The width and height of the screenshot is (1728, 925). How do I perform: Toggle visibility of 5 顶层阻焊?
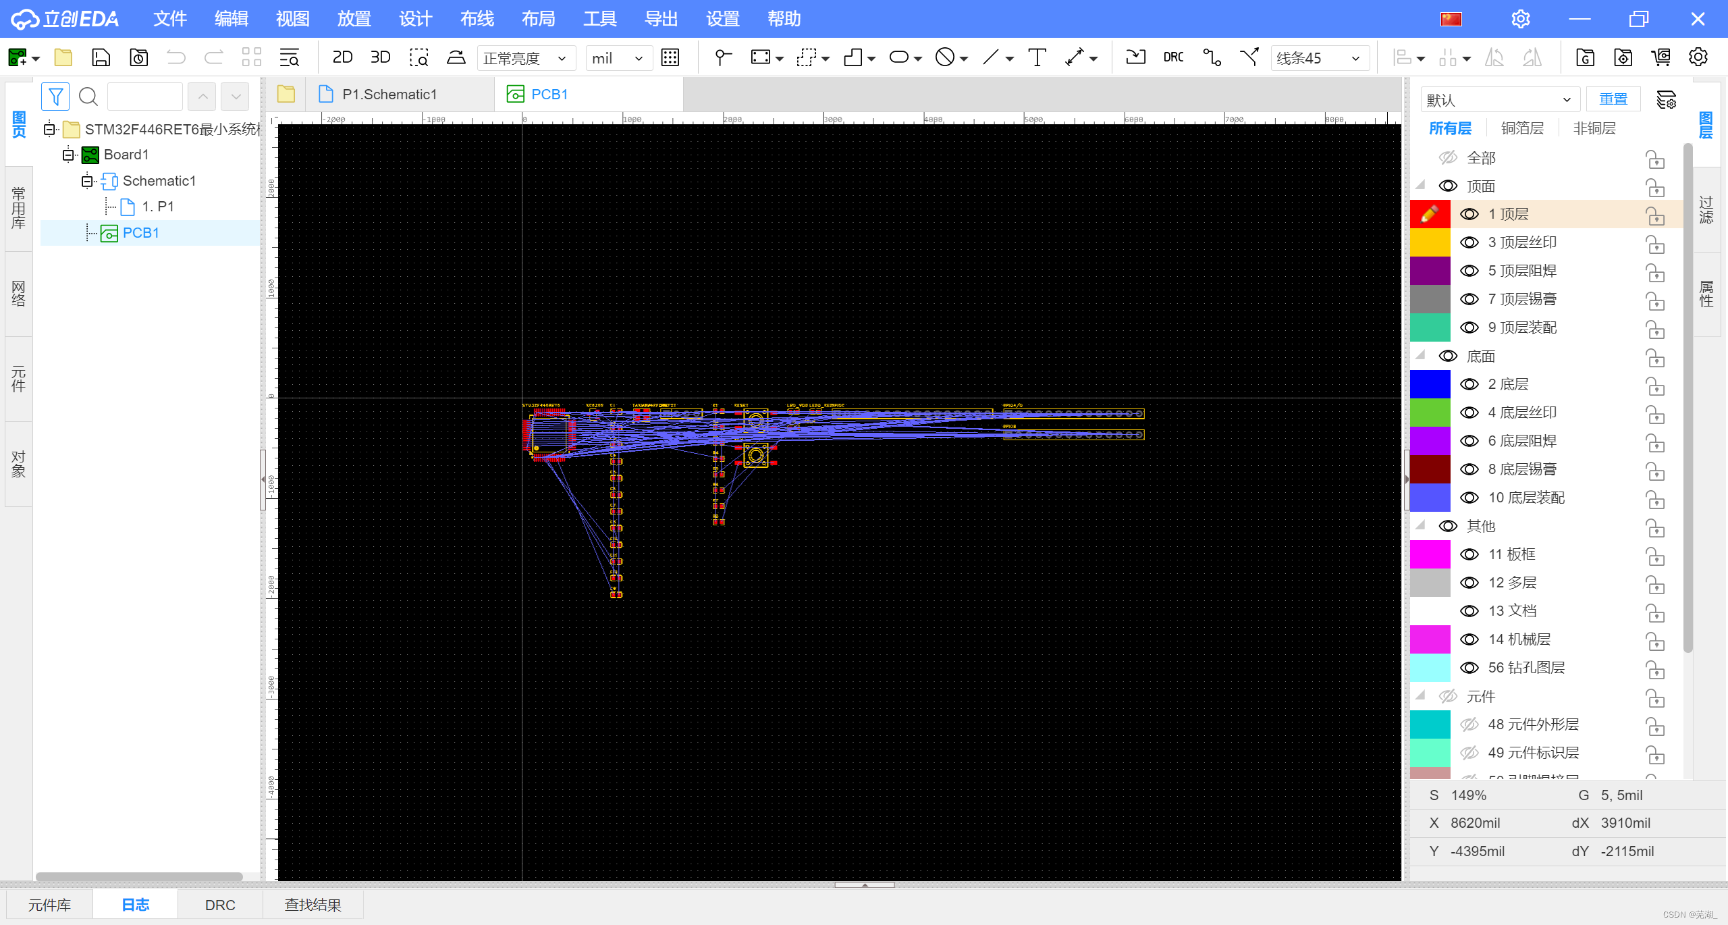tap(1469, 271)
